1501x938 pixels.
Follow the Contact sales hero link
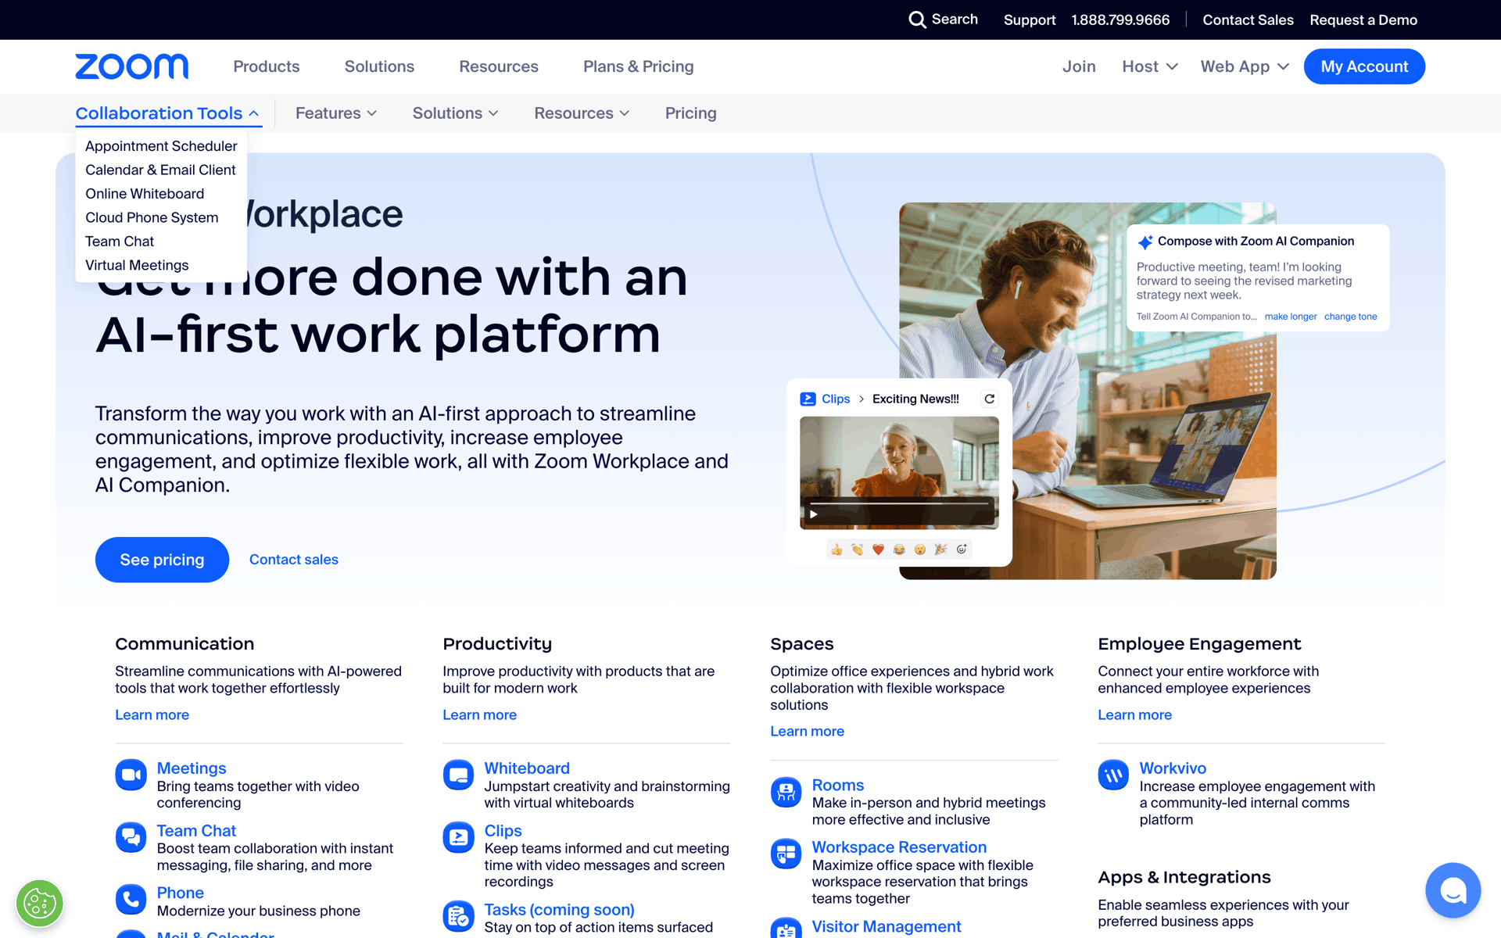pyautogui.click(x=294, y=560)
